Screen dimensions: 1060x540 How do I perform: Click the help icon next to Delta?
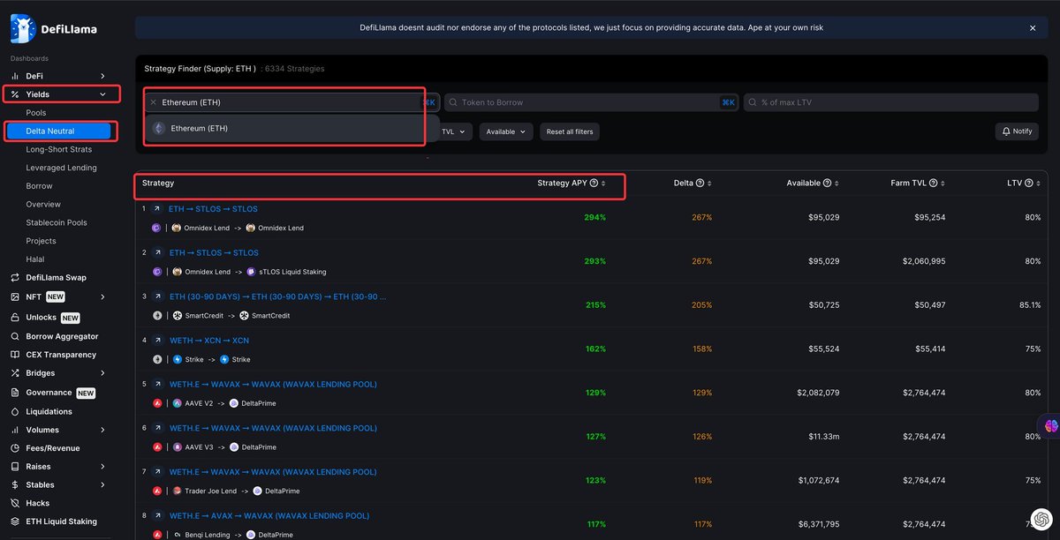click(x=700, y=184)
